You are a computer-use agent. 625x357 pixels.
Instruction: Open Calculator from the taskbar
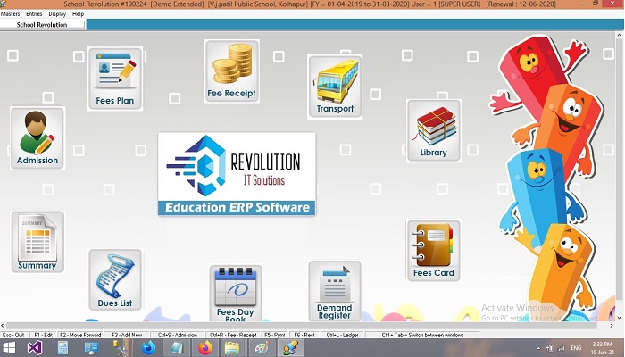click(x=63, y=348)
